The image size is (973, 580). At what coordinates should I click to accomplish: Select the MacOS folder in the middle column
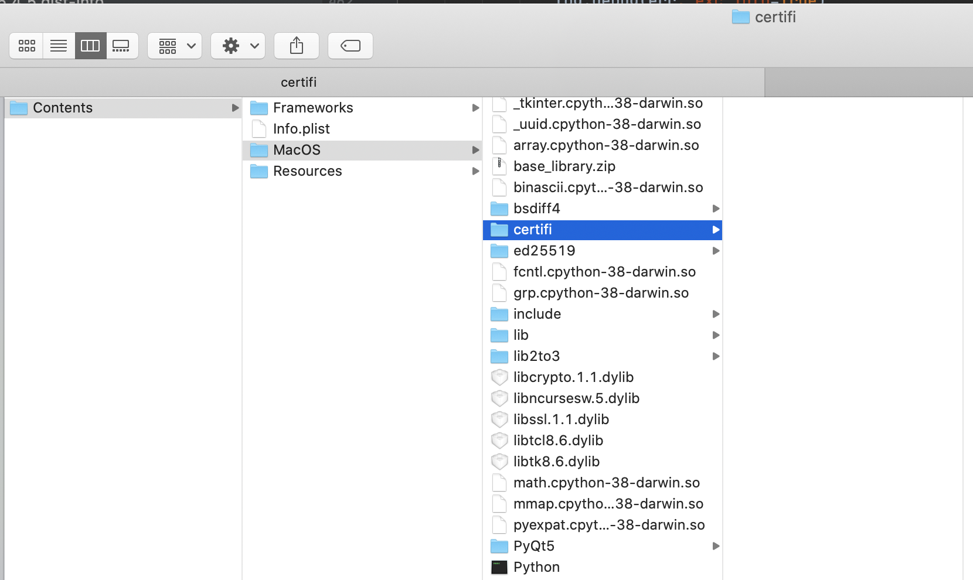pyautogui.click(x=297, y=150)
